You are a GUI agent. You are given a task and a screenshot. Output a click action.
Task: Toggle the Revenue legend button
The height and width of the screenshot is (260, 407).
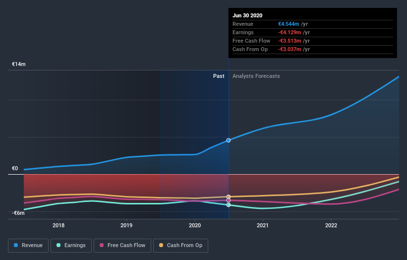28,246
